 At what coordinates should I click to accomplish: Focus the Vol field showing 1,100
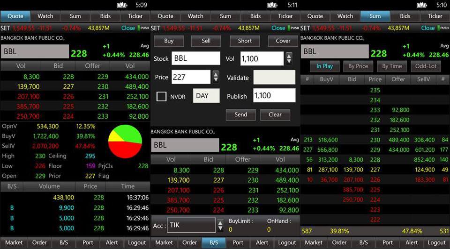tap(262, 58)
